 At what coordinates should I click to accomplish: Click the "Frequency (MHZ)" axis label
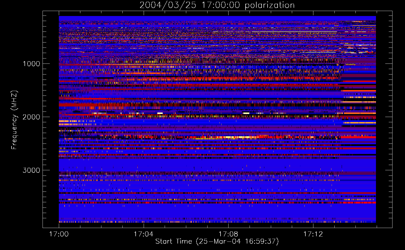[14, 120]
